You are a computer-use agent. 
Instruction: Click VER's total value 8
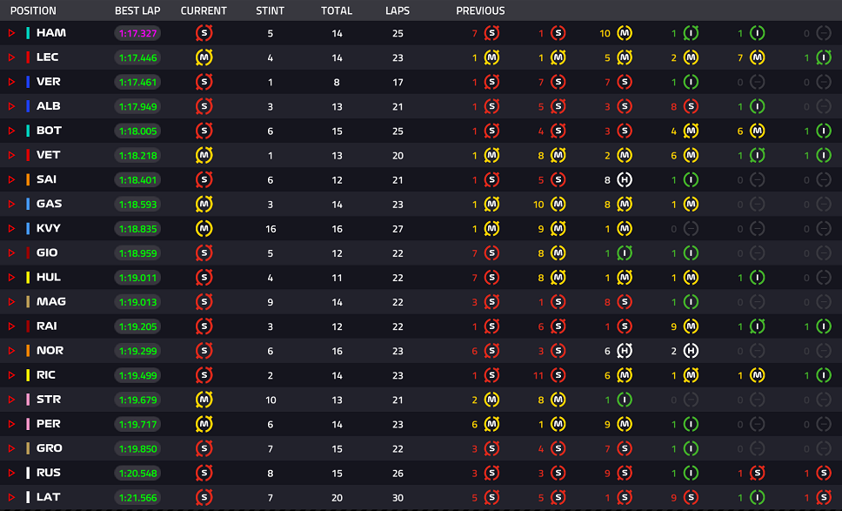pyautogui.click(x=337, y=82)
